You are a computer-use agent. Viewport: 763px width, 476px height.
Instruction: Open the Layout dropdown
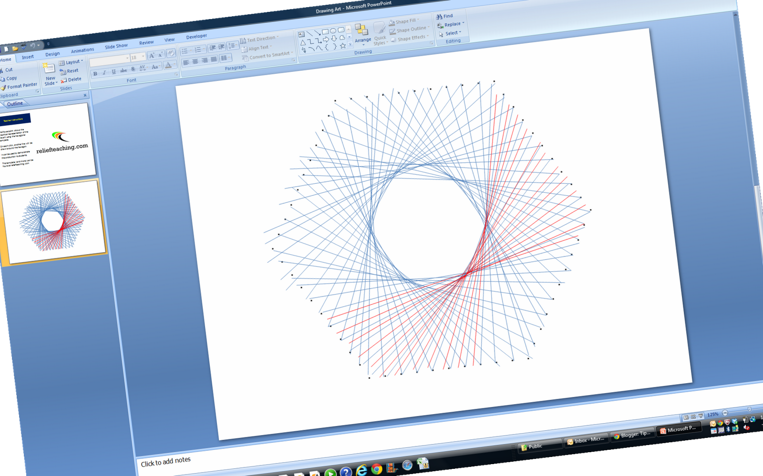click(71, 62)
